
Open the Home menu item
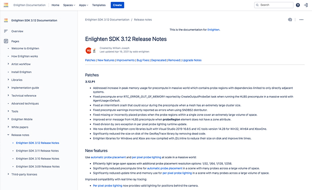pyautogui.click(x=55, y=5)
